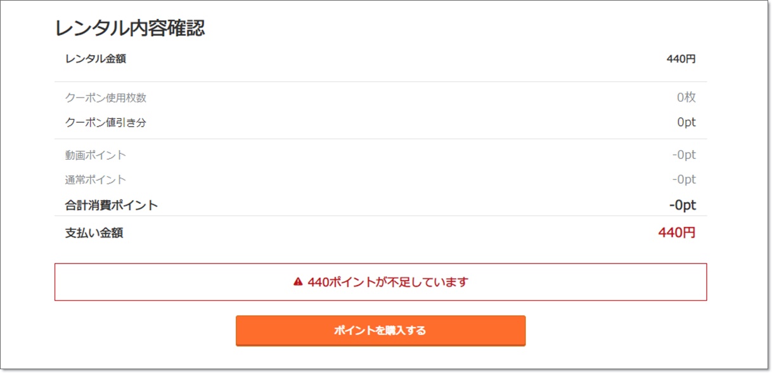Select the -0pt value beside 動画ポイント
This screenshot has height=373, width=772.
[x=684, y=155]
